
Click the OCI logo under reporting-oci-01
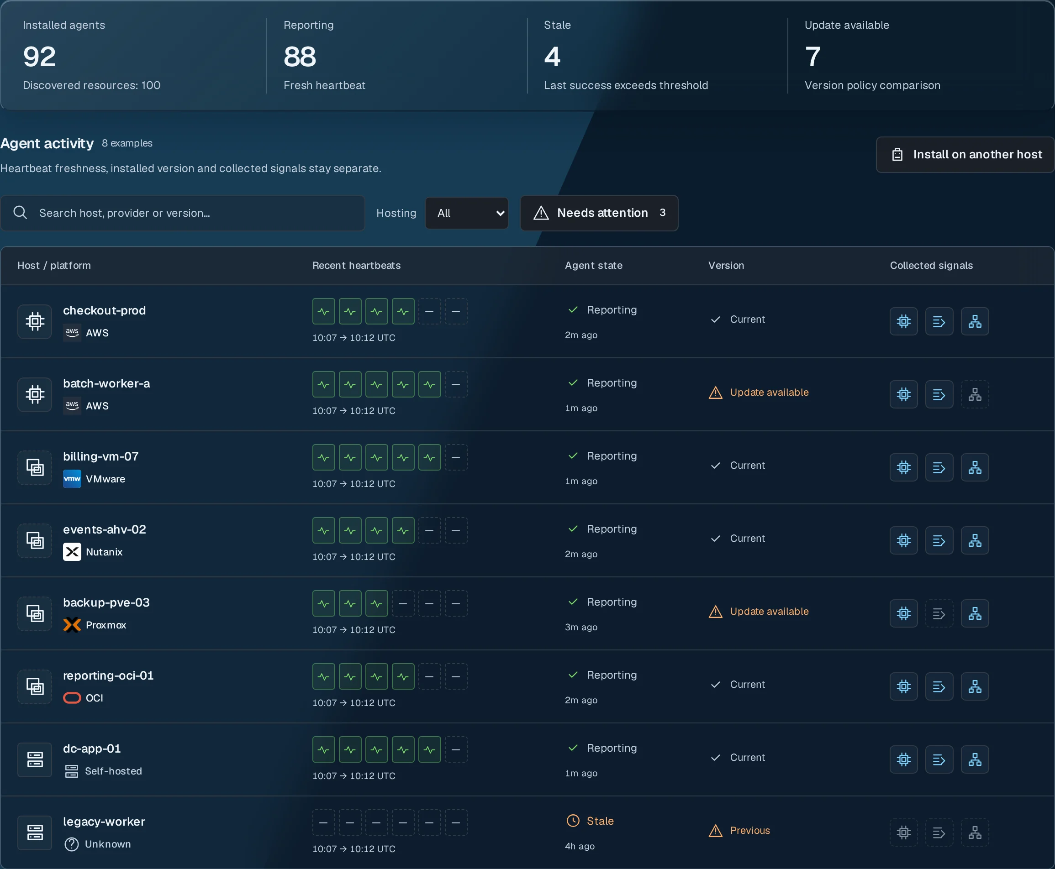click(x=72, y=698)
